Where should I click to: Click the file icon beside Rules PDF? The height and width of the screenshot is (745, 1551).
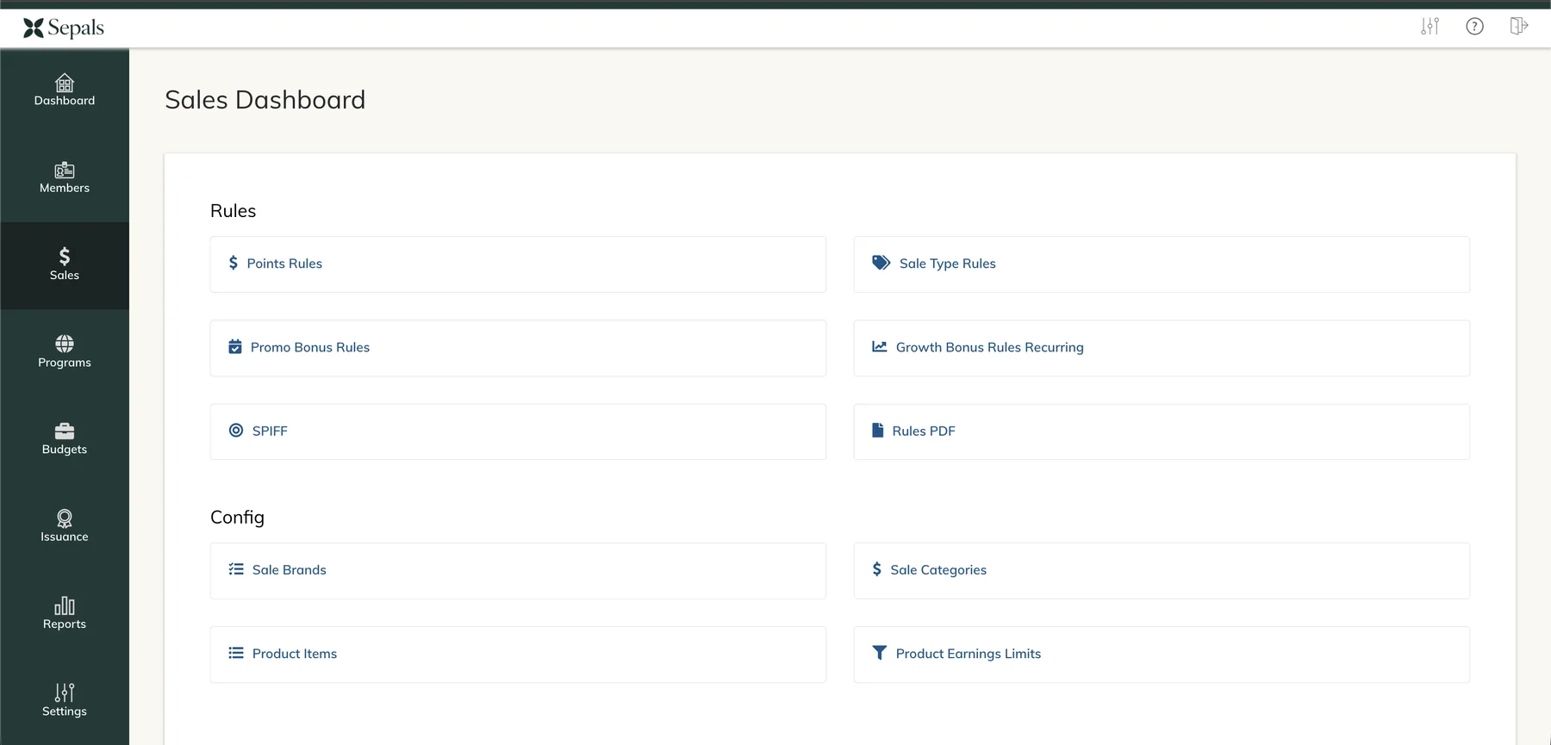click(877, 431)
